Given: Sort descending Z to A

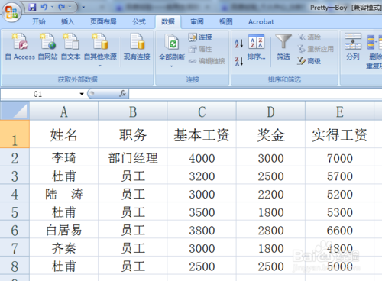Looking at the screenshot, I should point(239,61).
